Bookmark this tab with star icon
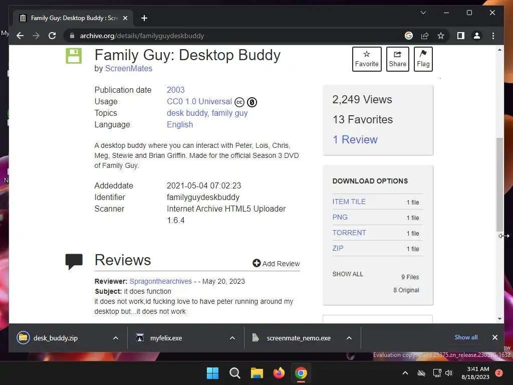The width and height of the screenshot is (513, 385). click(x=441, y=36)
